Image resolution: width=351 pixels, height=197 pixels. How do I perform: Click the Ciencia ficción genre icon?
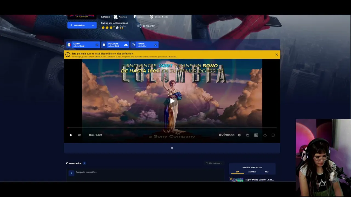[151, 17]
